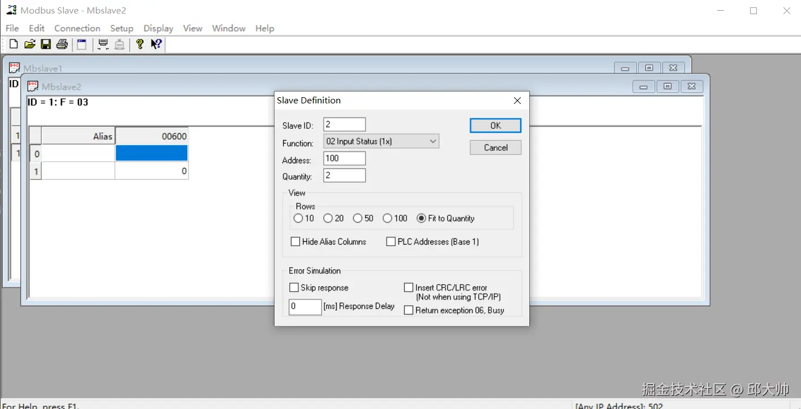The height and width of the screenshot is (409, 801).
Task: Close the Mbslave2 child window
Action: (x=692, y=86)
